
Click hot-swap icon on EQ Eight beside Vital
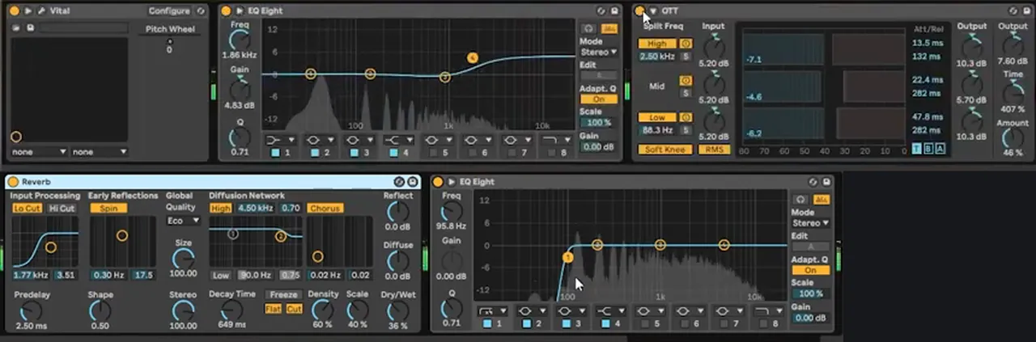[x=600, y=11]
